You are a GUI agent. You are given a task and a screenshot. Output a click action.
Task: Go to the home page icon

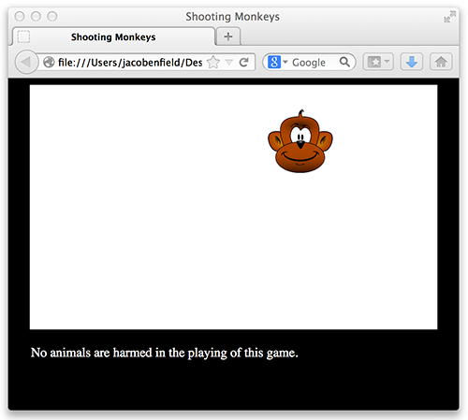pyautogui.click(x=441, y=62)
